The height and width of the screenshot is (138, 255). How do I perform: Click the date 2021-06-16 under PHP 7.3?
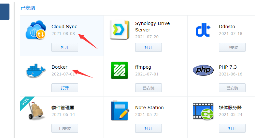point(231,74)
